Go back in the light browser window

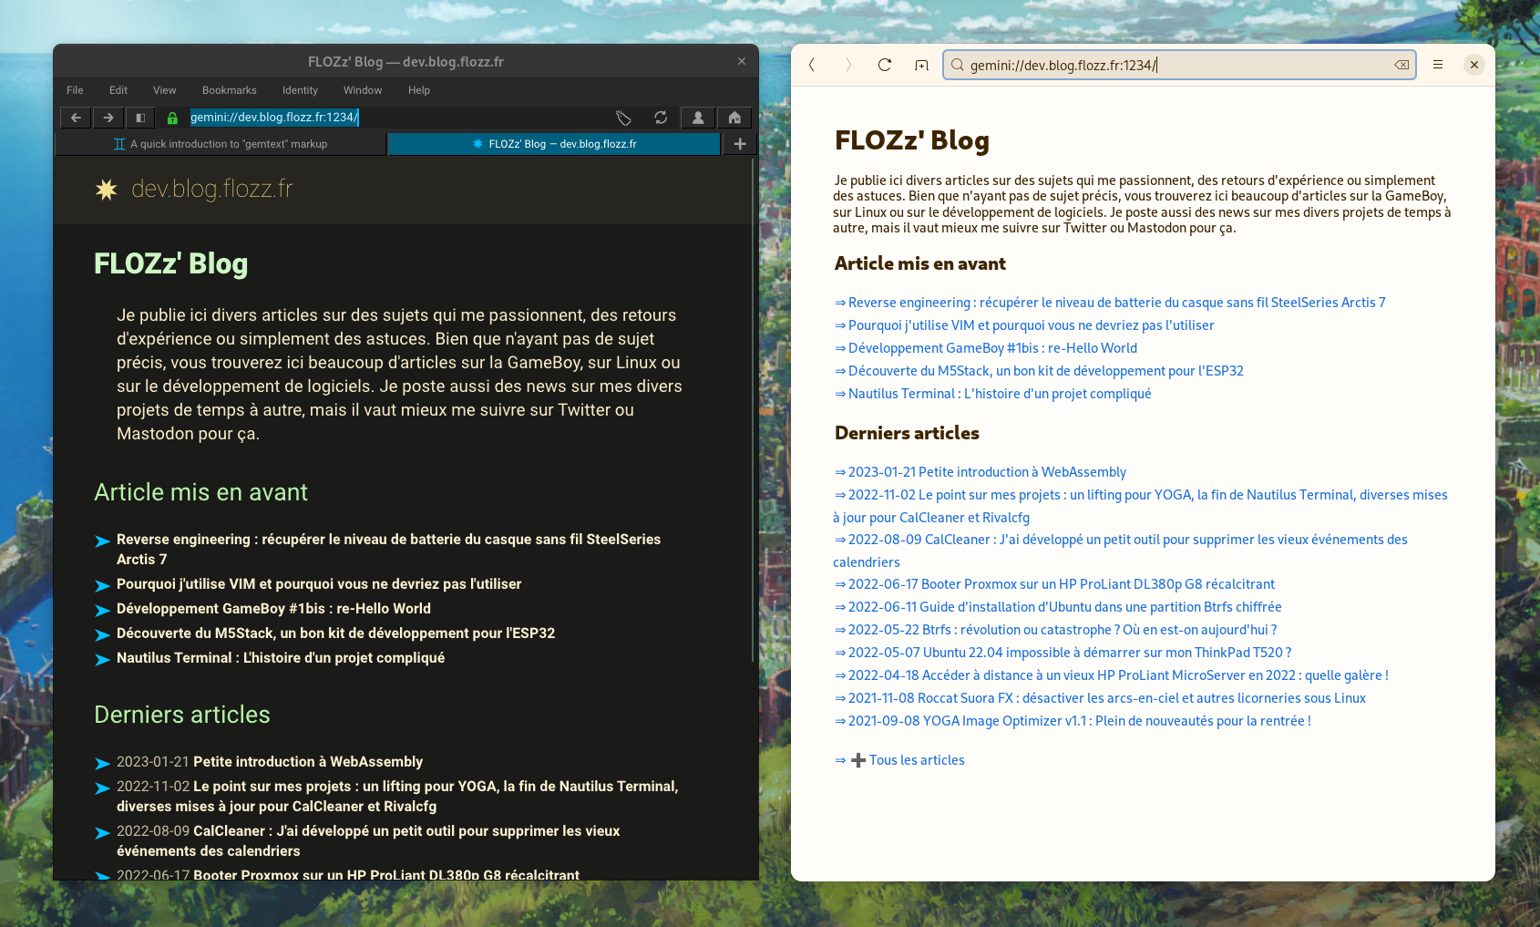pyautogui.click(x=812, y=65)
